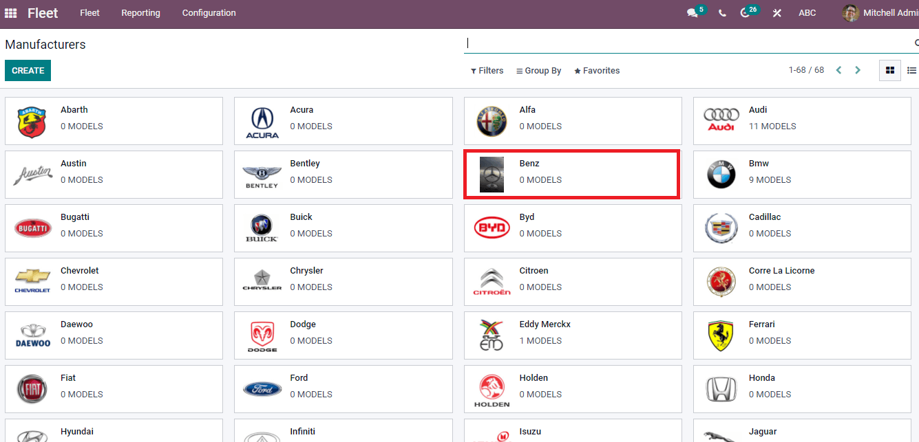Click the Audi rings logo
Screen dimensions: 919x442
click(x=721, y=120)
